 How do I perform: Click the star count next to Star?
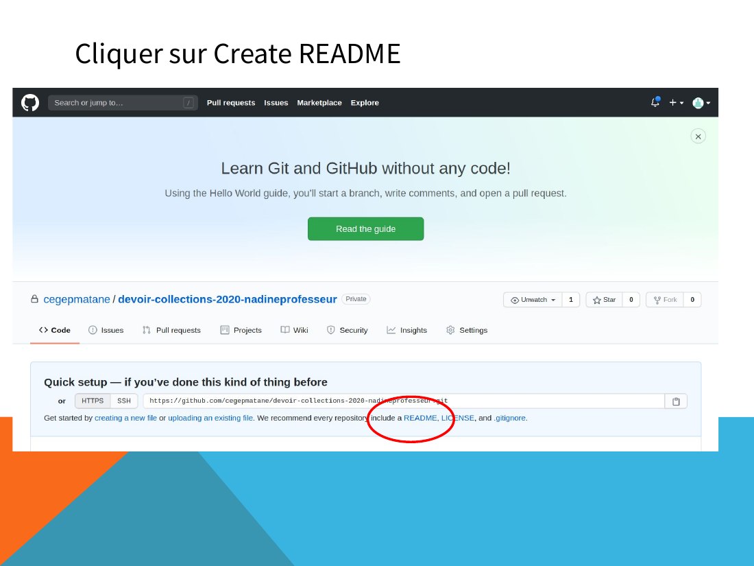click(x=631, y=299)
